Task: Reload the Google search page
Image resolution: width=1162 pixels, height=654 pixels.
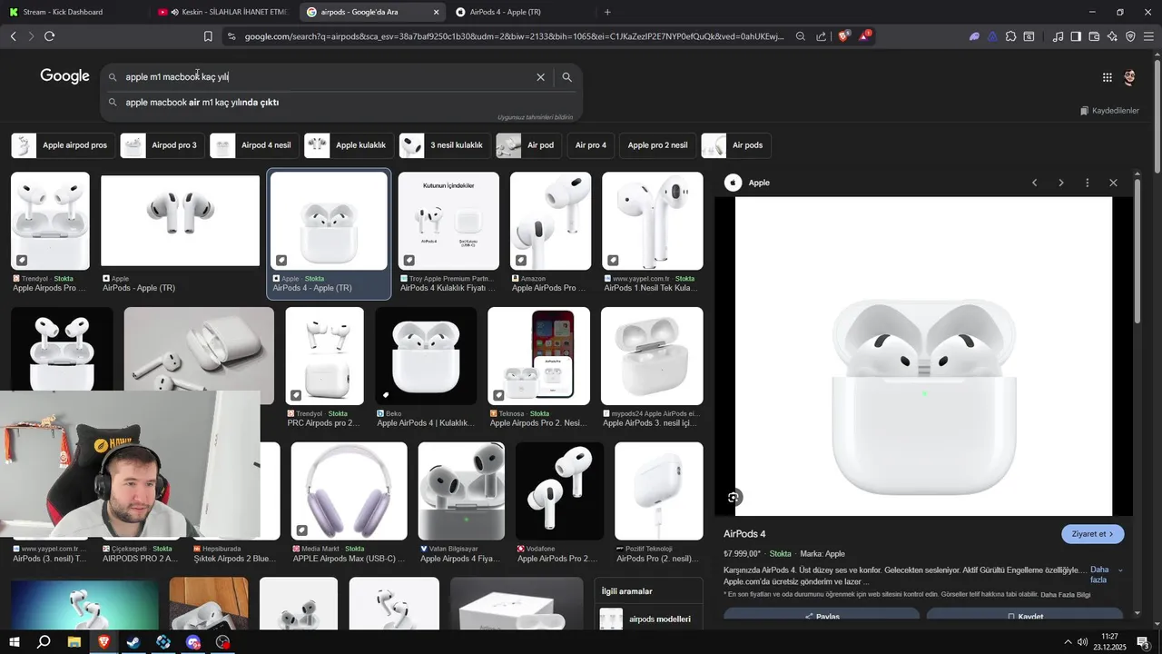Action: point(49,36)
